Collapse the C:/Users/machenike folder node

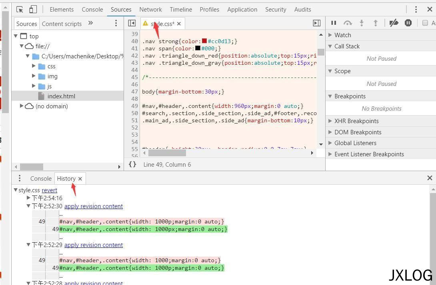(28, 56)
